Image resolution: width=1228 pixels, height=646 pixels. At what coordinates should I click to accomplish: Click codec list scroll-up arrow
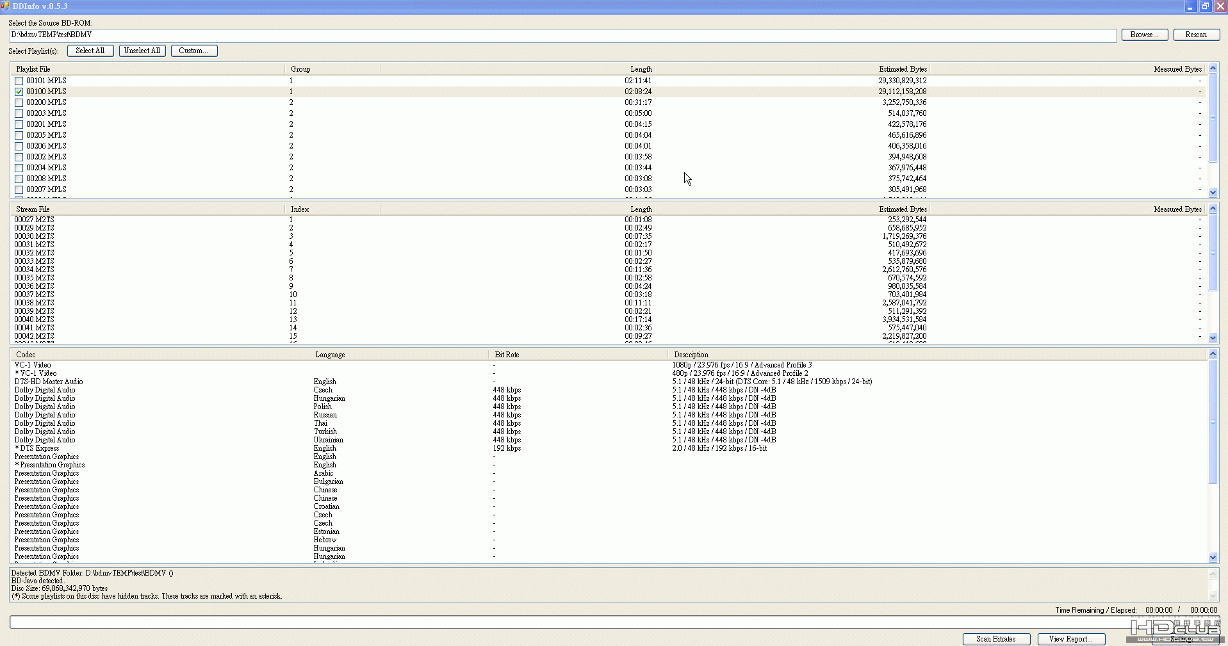[1213, 354]
